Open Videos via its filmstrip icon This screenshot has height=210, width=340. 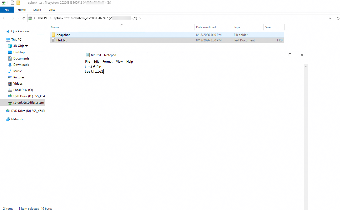[10, 84]
